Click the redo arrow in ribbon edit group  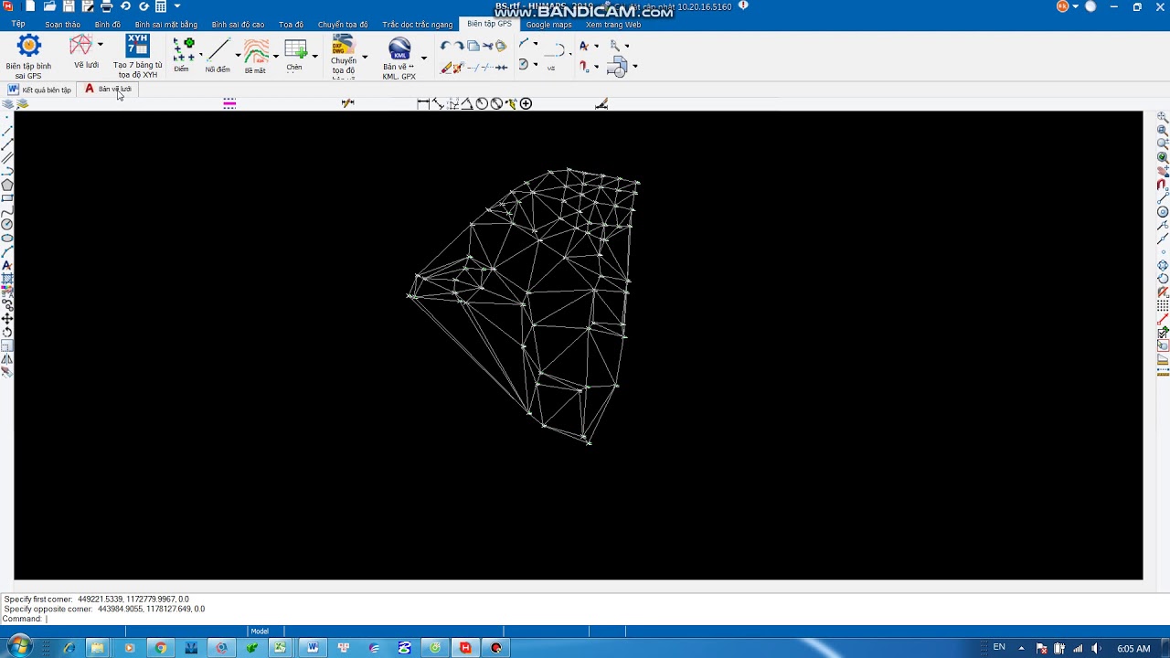click(x=459, y=46)
